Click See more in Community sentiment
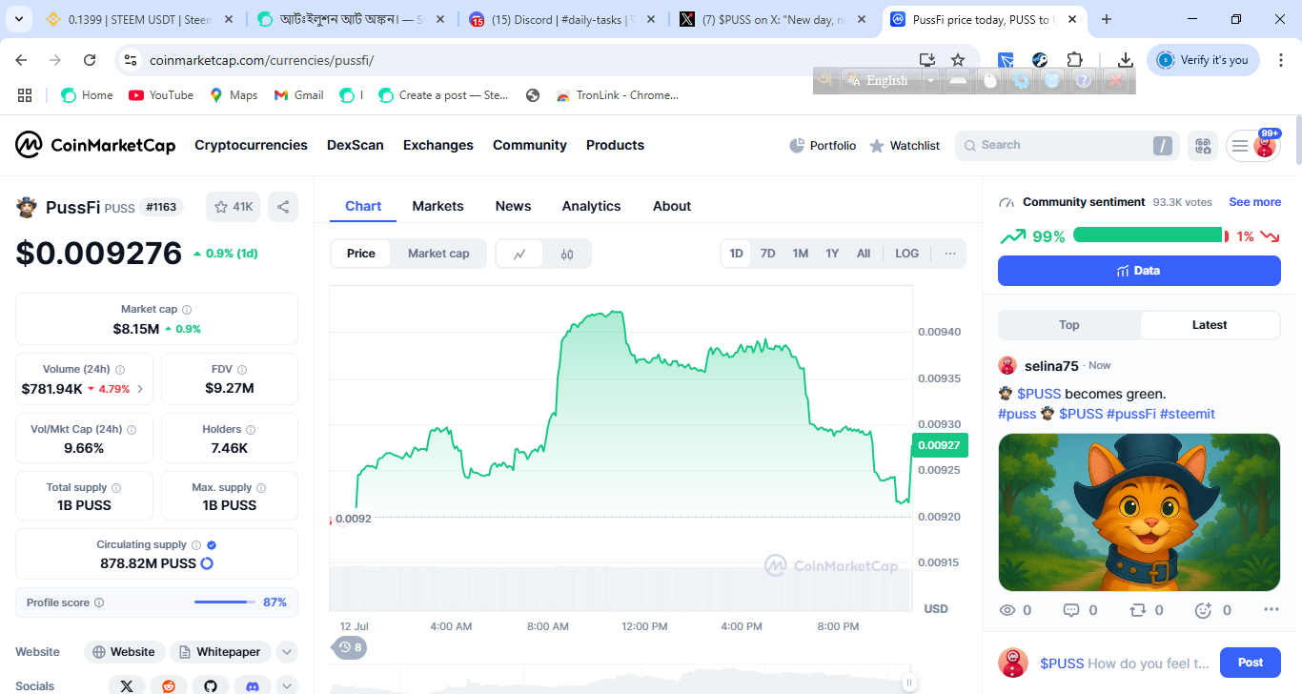This screenshot has width=1302, height=694. 1254,202
